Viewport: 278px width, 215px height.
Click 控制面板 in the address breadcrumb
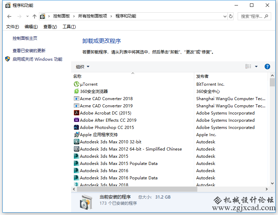(61, 16)
